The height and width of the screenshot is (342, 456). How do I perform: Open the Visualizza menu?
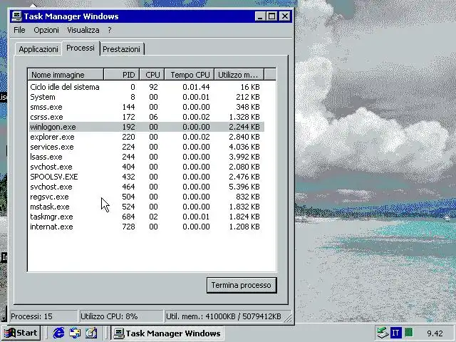(83, 30)
